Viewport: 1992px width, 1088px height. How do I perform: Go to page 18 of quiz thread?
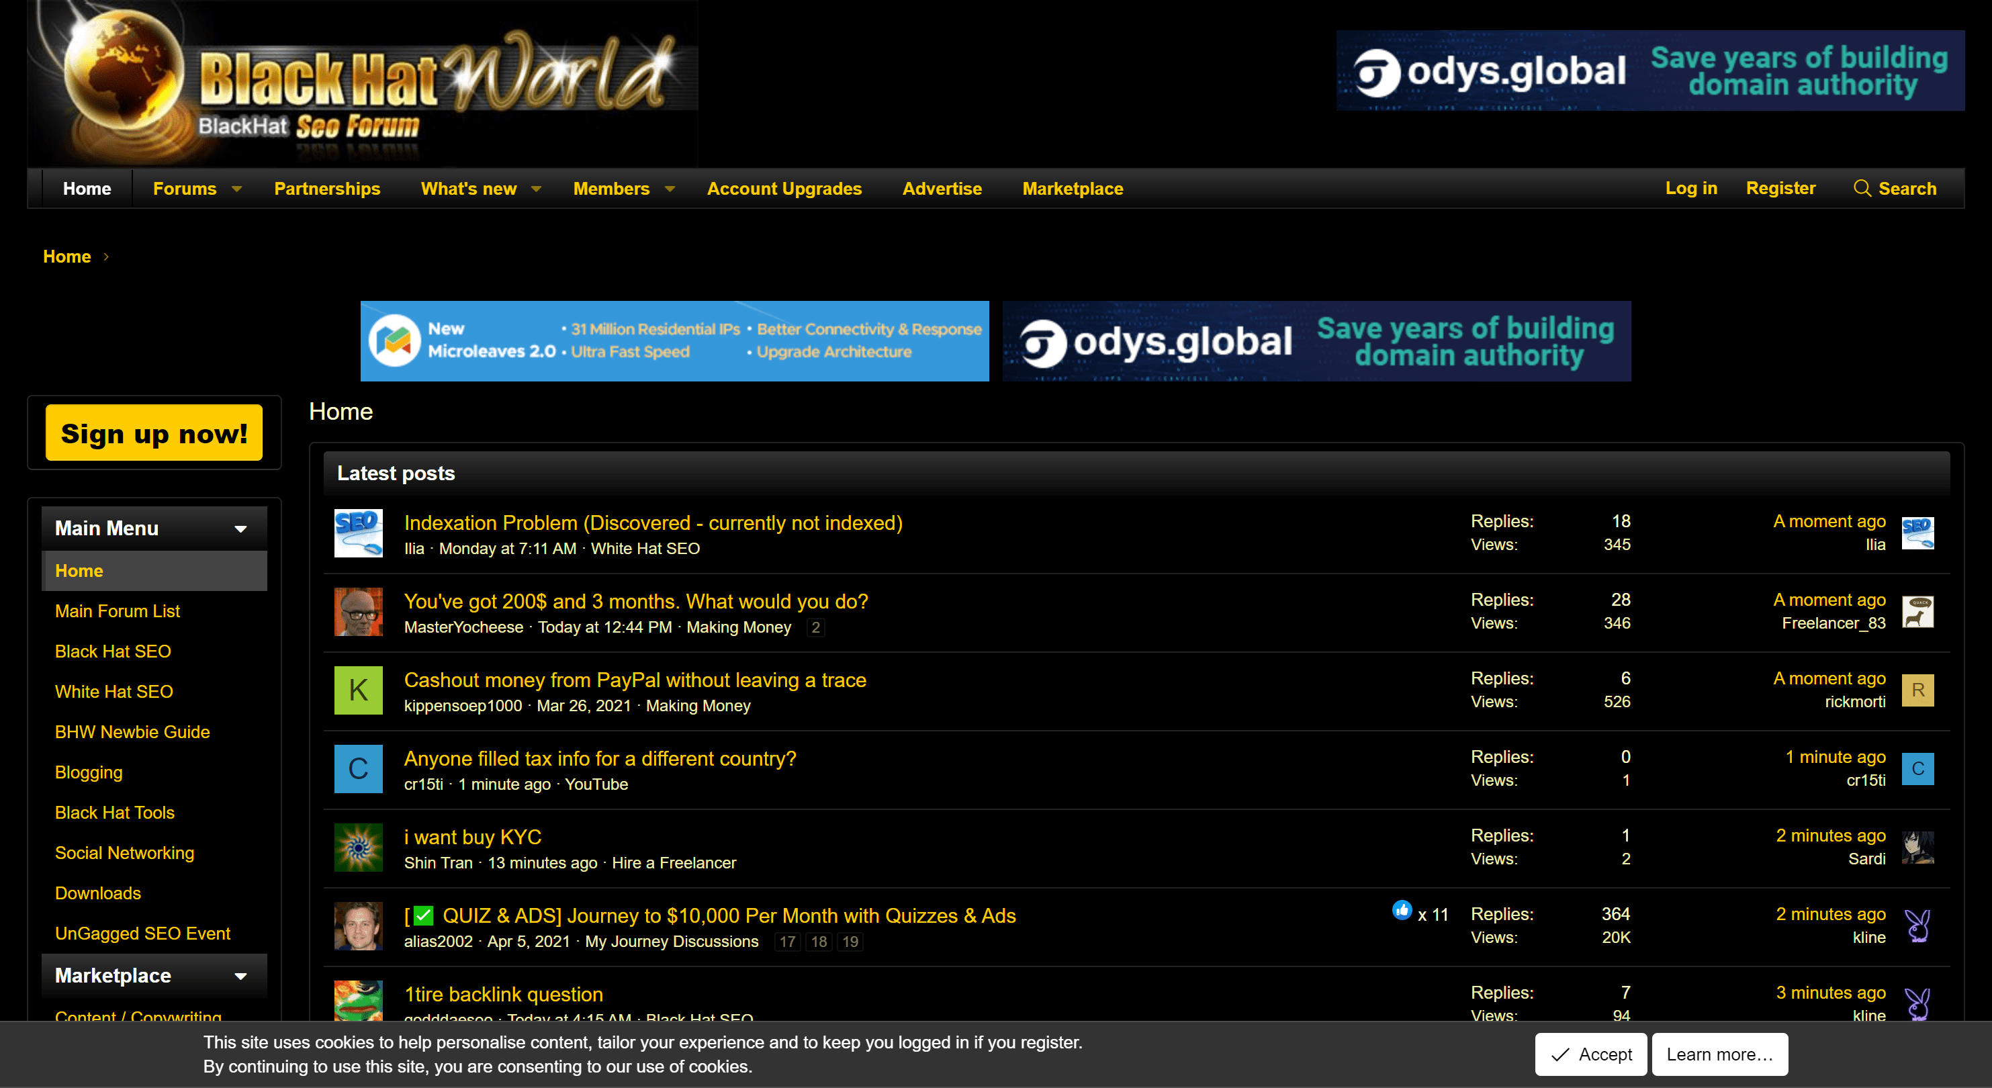tap(818, 942)
